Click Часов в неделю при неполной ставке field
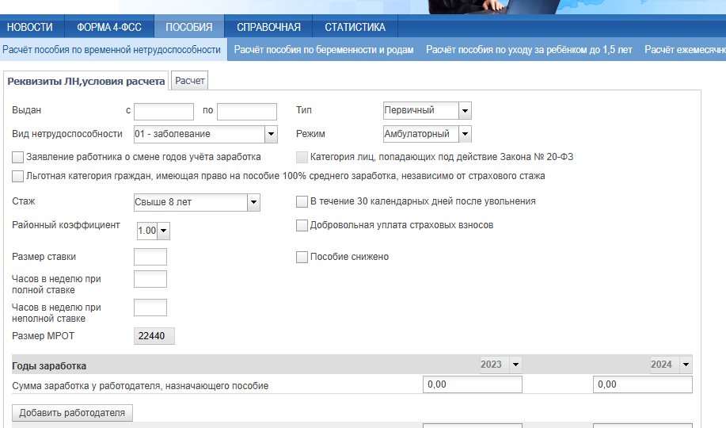The image size is (726, 428). pyautogui.click(x=150, y=308)
